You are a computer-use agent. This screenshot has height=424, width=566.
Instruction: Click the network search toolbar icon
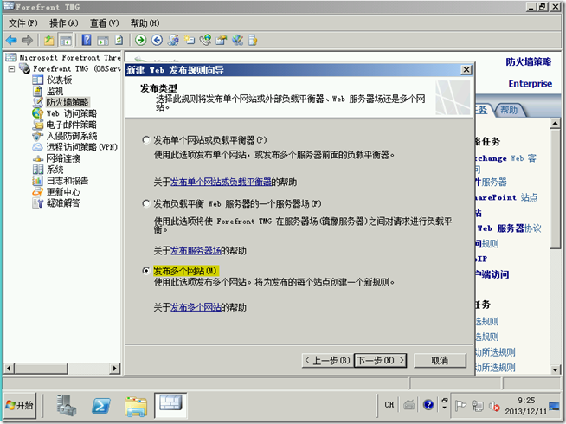(x=205, y=40)
